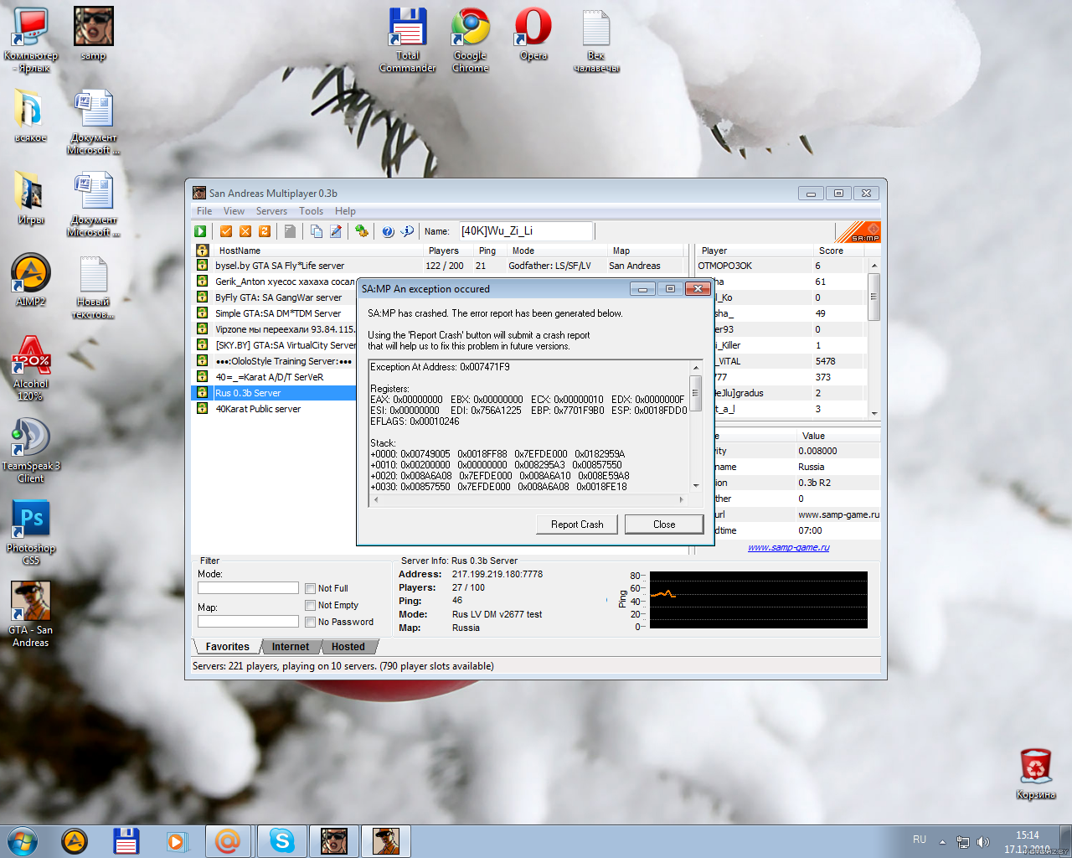Open Total Commander desktop shortcut

click(408, 40)
